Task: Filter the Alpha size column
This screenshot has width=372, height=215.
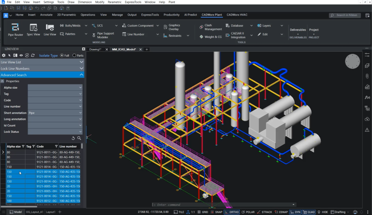Action: [x=23, y=146]
